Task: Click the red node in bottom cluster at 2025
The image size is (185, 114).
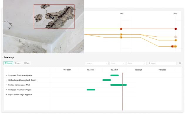Action: click(x=172, y=47)
